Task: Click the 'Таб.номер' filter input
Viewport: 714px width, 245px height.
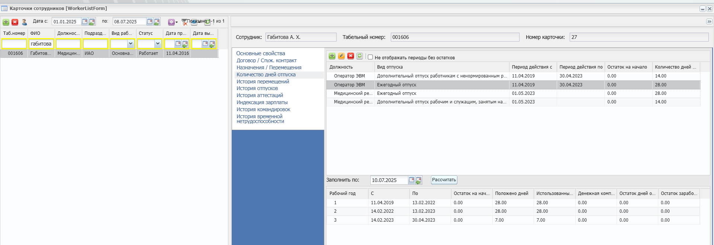Action: (14, 44)
